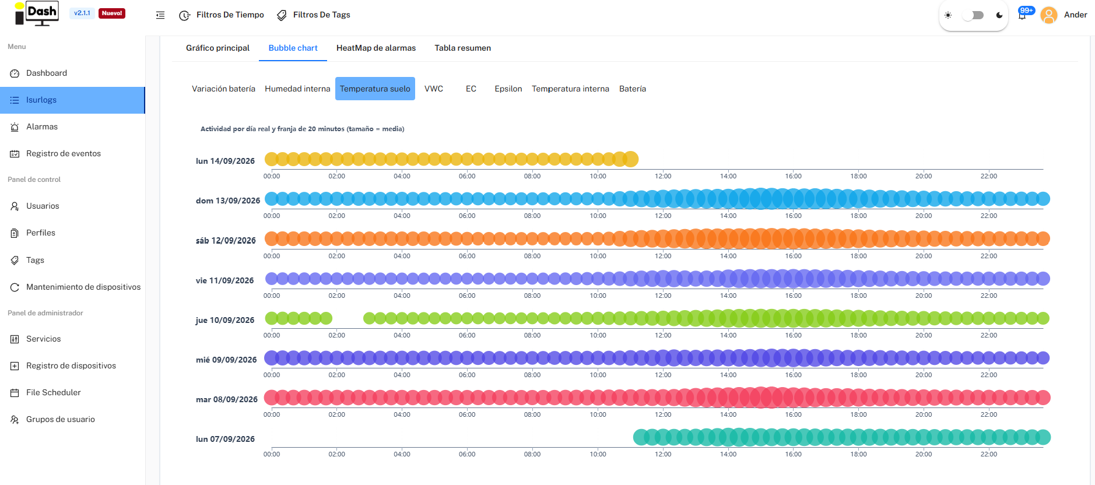Open File Scheduler page
The width and height of the screenshot is (1095, 485).
click(x=72, y=393)
